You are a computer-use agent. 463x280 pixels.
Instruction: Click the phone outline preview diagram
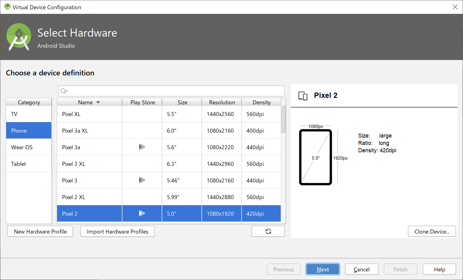click(315, 157)
